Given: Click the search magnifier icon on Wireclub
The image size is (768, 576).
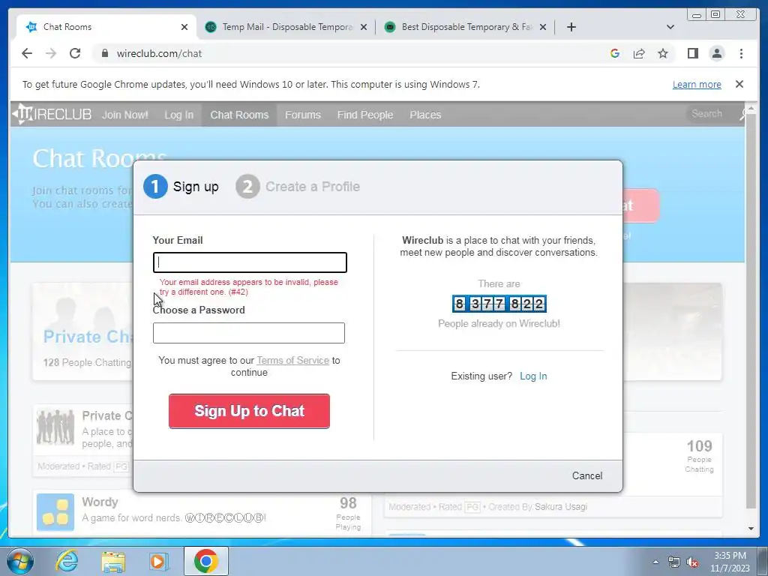Looking at the screenshot, I should pyautogui.click(x=743, y=114).
